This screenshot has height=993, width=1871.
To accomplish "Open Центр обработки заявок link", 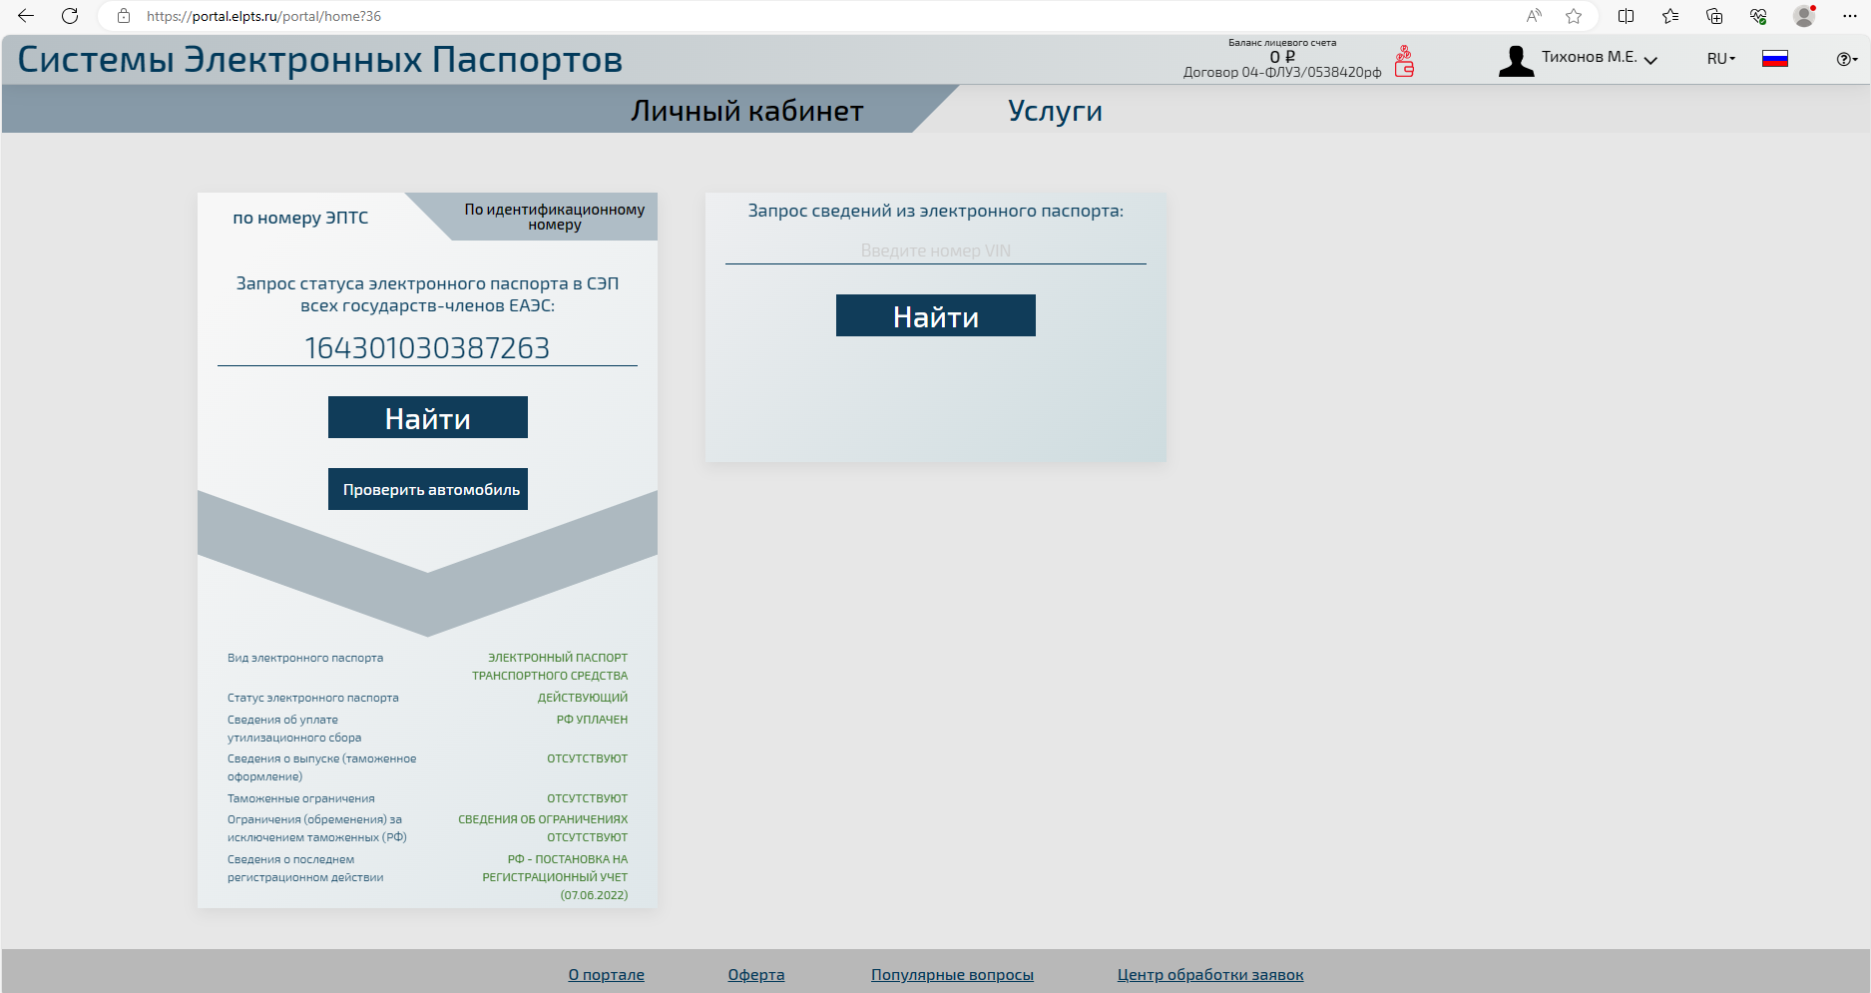I will pyautogui.click(x=1210, y=975).
